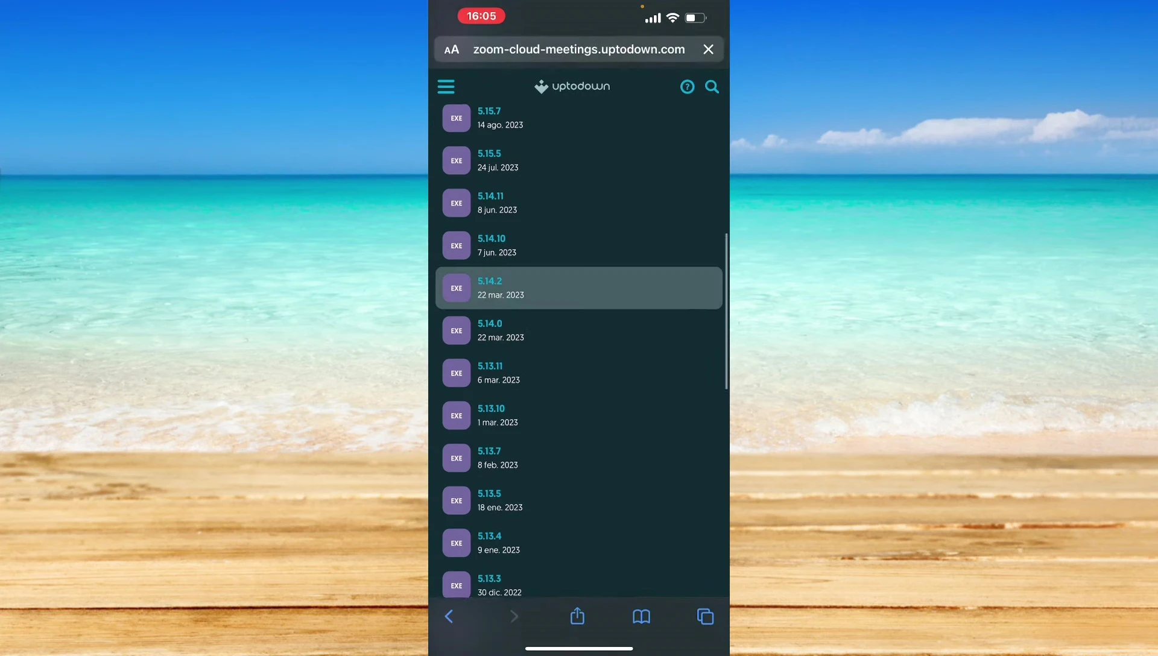The width and height of the screenshot is (1158, 656).
Task: Tap the date 1 mar. 2023
Action: [x=498, y=423]
